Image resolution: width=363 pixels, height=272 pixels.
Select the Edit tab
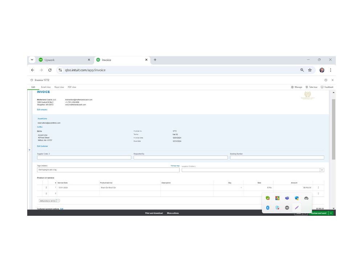pyautogui.click(x=33, y=87)
